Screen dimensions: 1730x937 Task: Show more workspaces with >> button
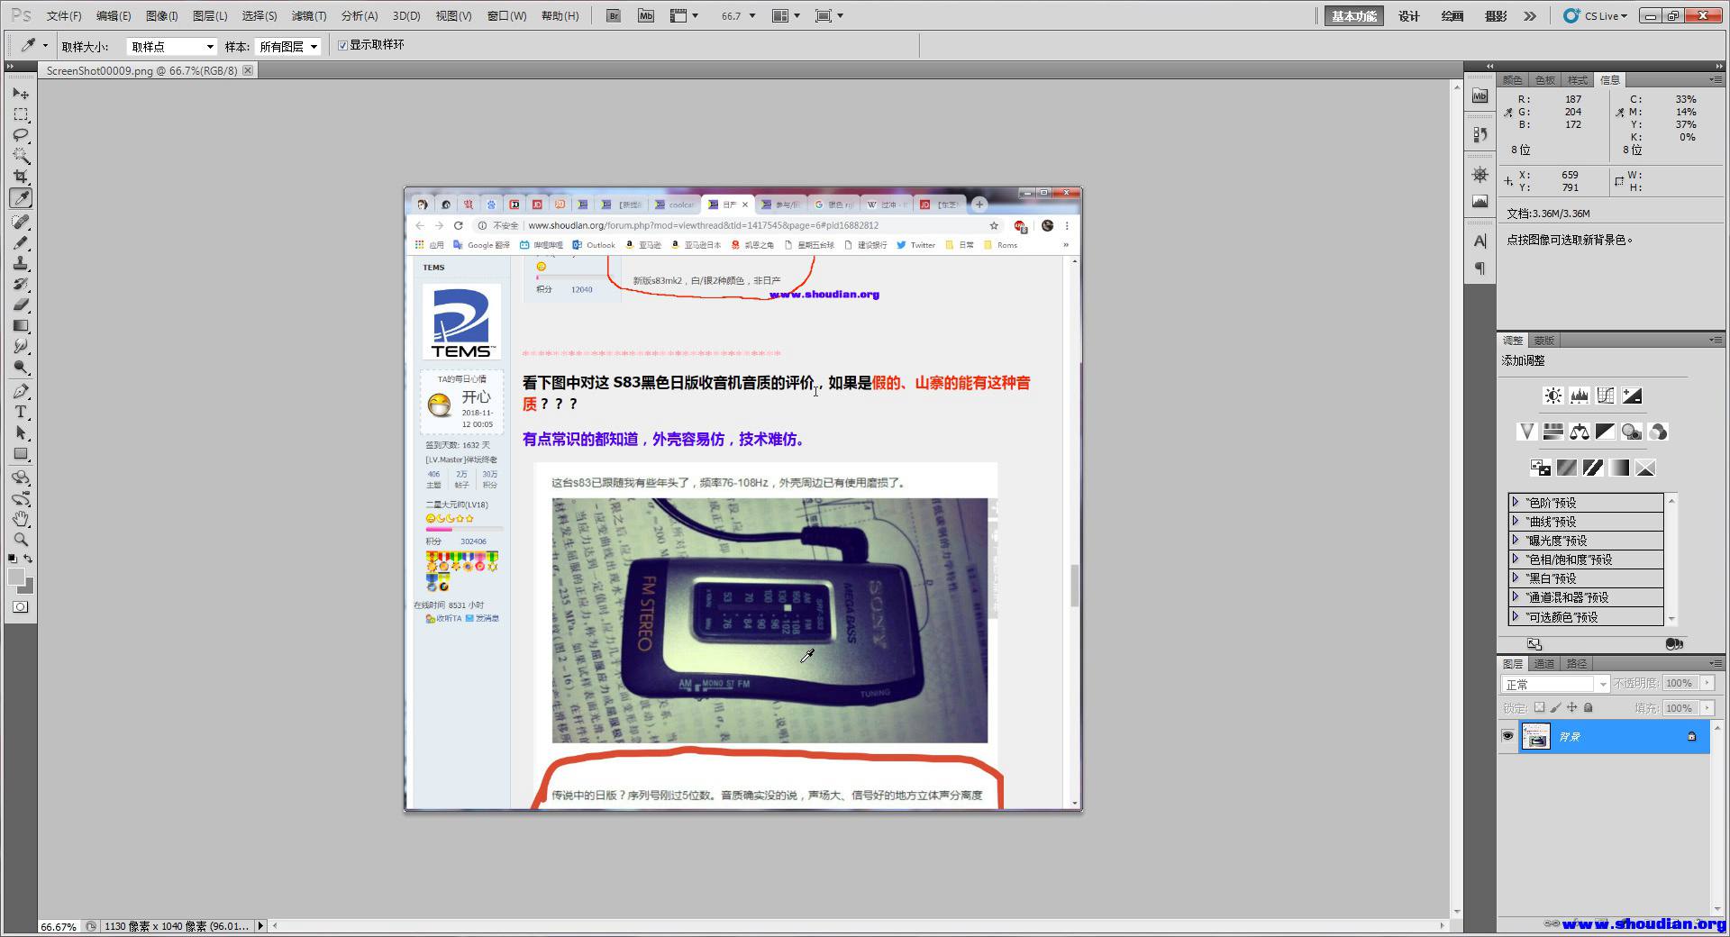tap(1530, 16)
